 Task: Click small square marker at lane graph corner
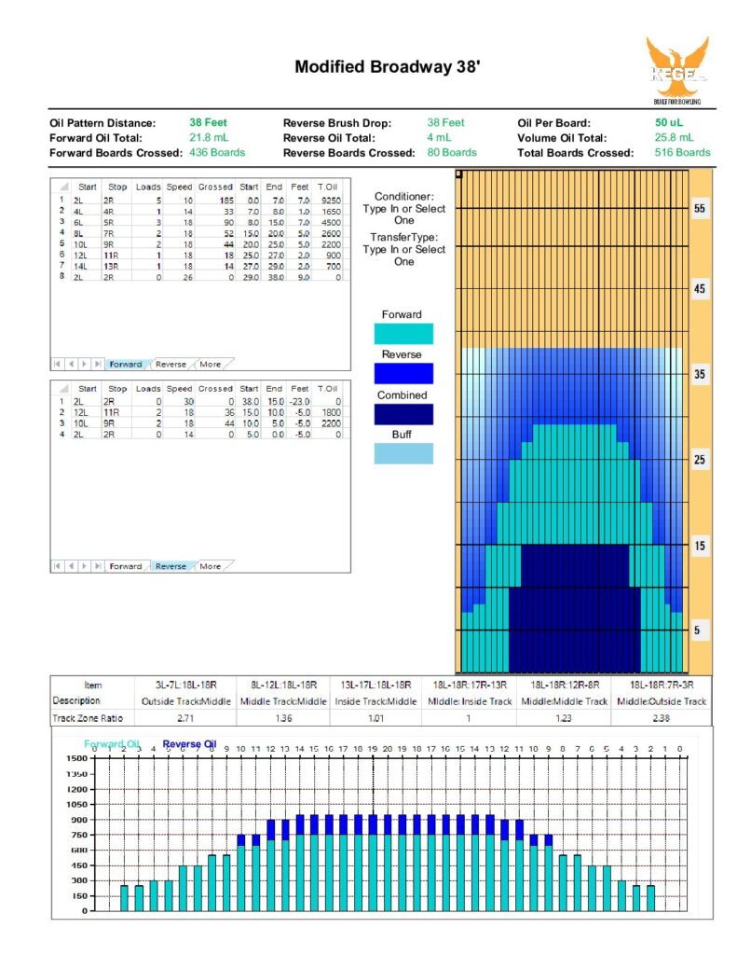pyautogui.click(x=458, y=174)
